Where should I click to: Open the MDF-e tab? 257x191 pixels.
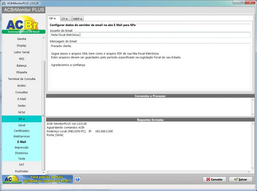(x=78, y=19)
